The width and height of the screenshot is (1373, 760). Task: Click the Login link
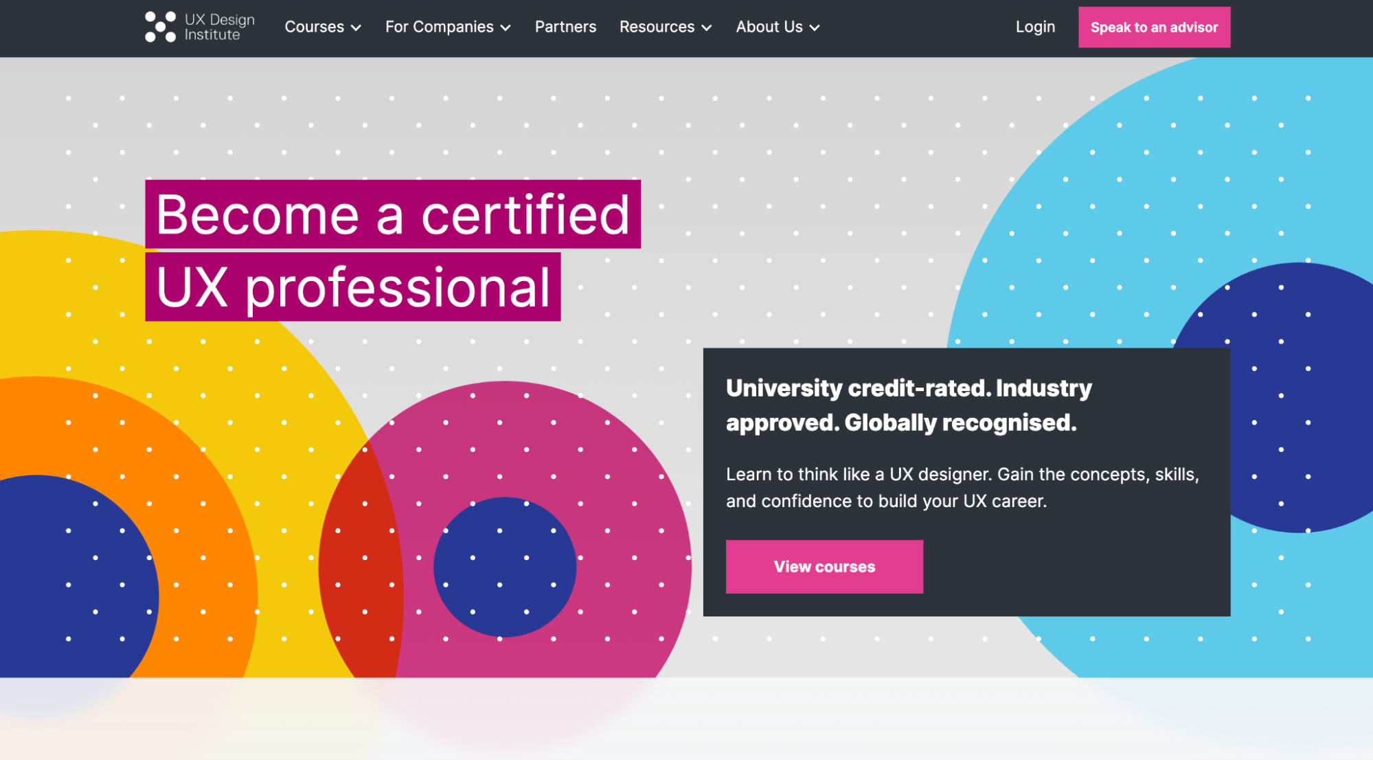click(x=1035, y=27)
